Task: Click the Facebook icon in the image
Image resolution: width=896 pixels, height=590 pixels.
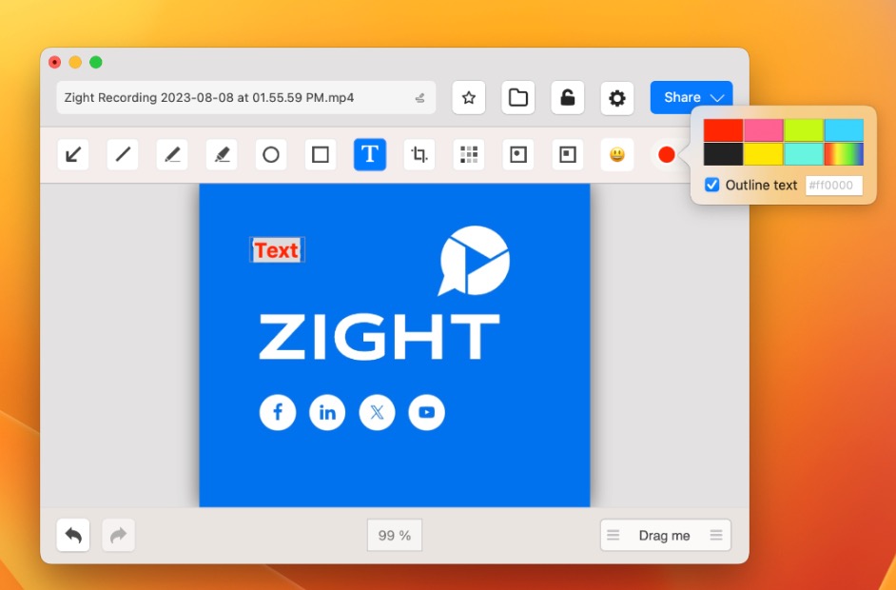Action: 278,412
